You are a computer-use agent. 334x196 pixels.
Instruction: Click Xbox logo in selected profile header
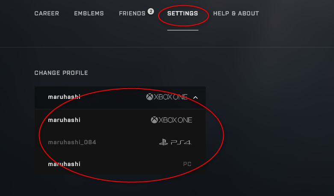(x=150, y=97)
